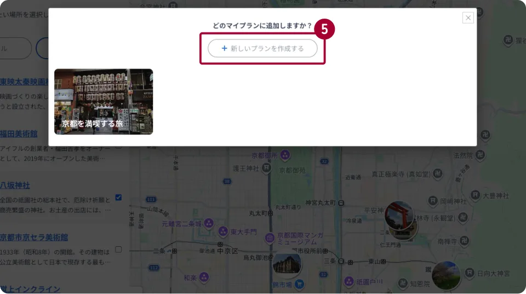
Task: Open the 八坂神社 link in the list
Action: point(15,185)
